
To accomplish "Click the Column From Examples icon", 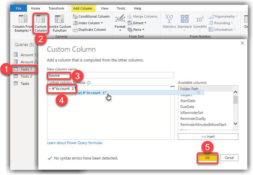I will coord(23,19).
